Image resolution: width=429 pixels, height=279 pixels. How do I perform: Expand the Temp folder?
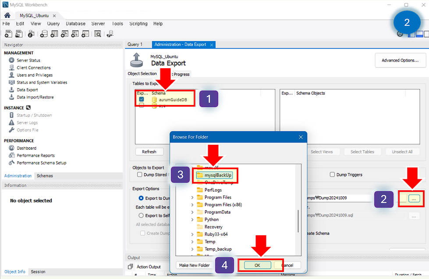(x=192, y=241)
